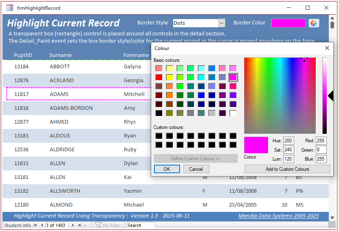Click the luminosity slider black arrow
This screenshot has width=339, height=231.
pos(330,96)
